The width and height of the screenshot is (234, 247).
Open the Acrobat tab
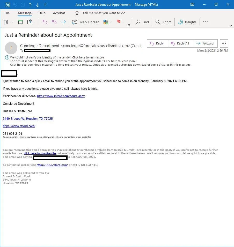pos(59,13)
